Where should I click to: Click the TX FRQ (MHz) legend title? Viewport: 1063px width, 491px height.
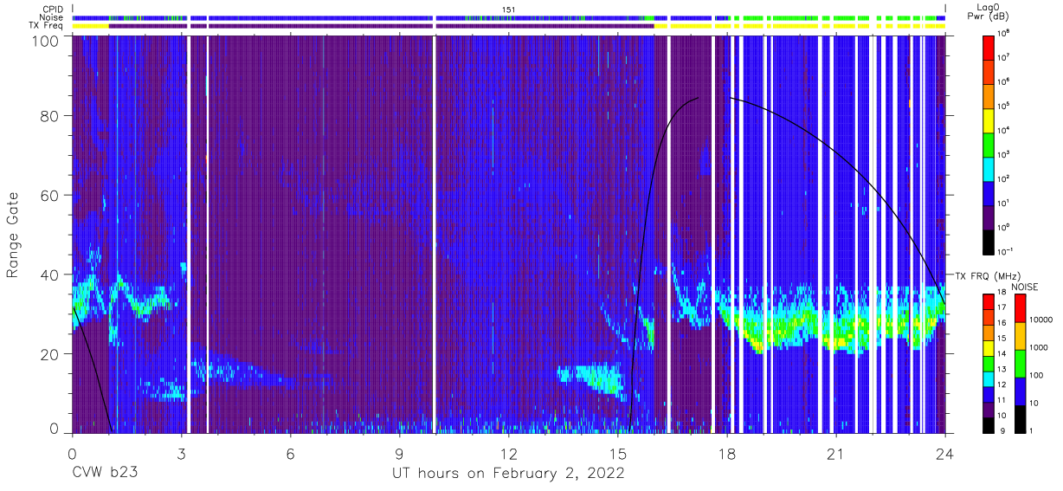click(989, 275)
